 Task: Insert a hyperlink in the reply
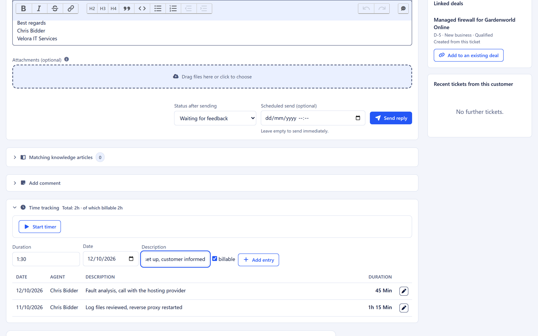coord(71,9)
